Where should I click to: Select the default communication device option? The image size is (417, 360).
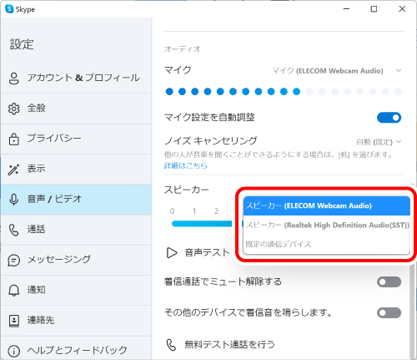(327, 244)
